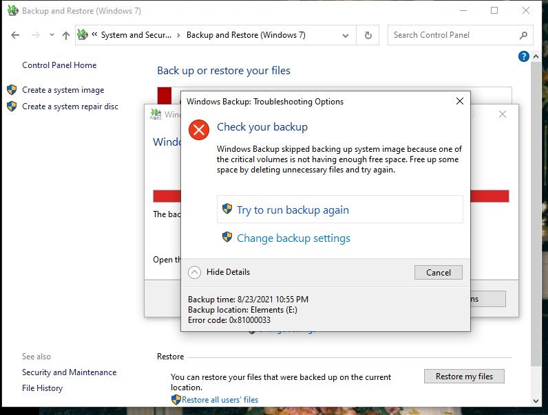The width and height of the screenshot is (548, 415).
Task: Click the Control Panel address bar icon
Action: (83, 34)
